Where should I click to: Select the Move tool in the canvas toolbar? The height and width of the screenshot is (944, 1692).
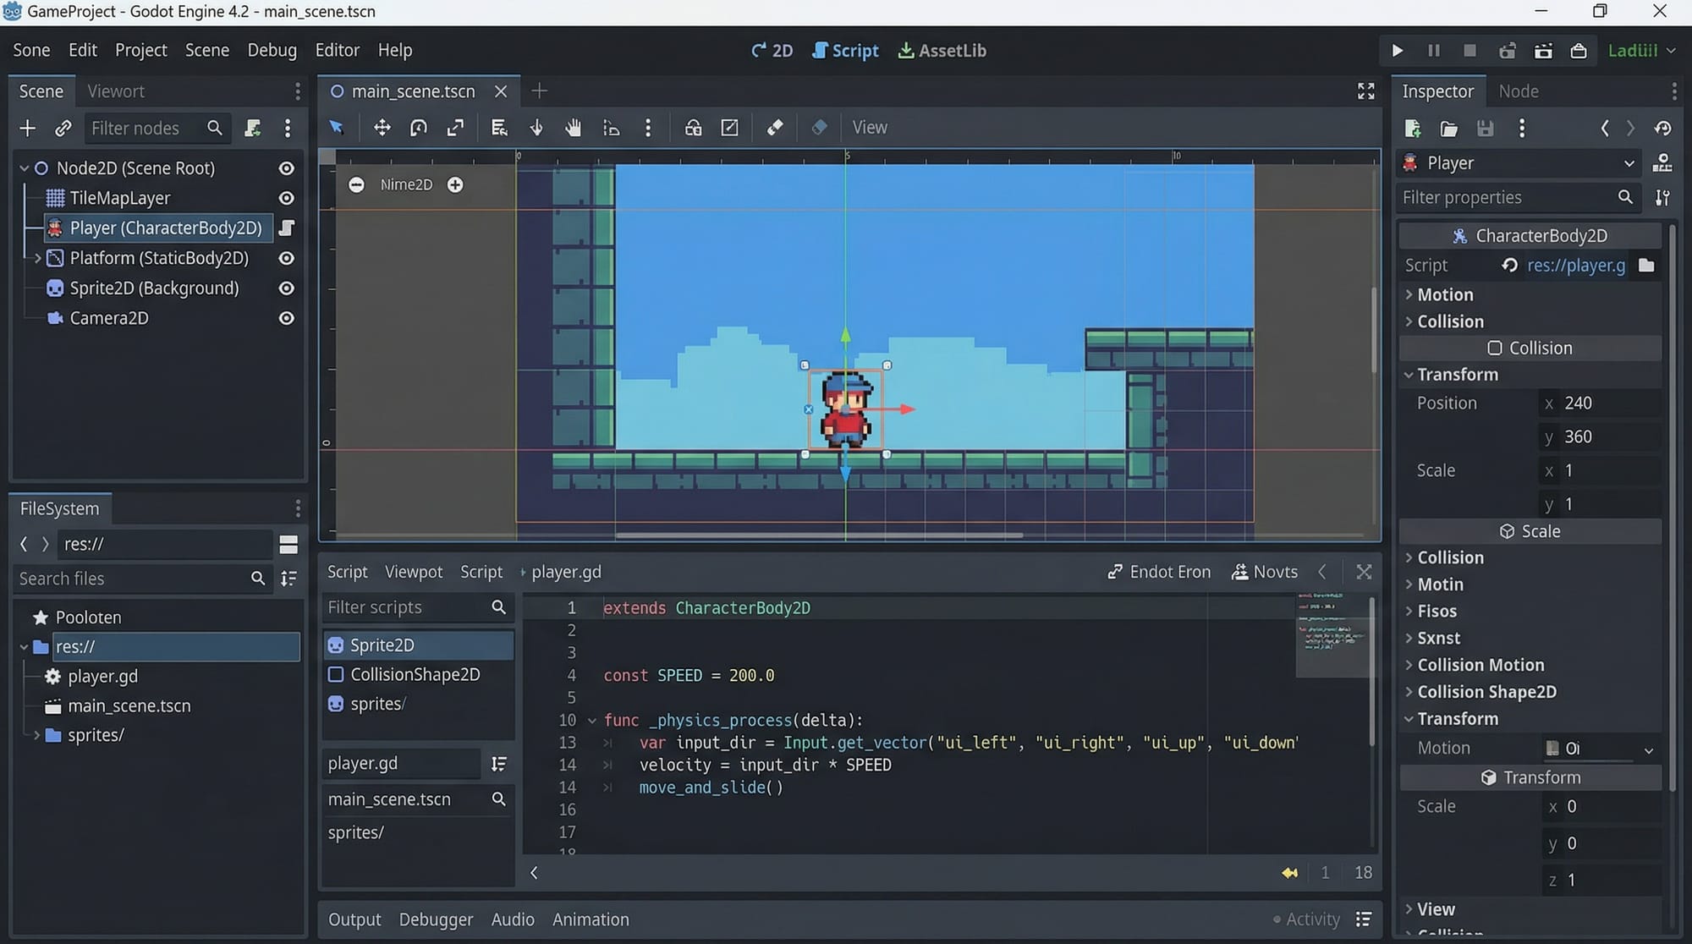[x=382, y=127]
